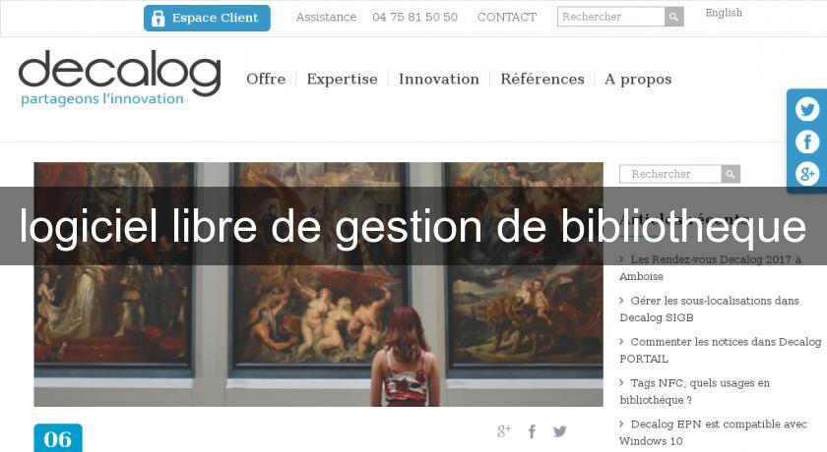Open the Expertise menu
Viewport: 827px width, 452px height.
[342, 79]
